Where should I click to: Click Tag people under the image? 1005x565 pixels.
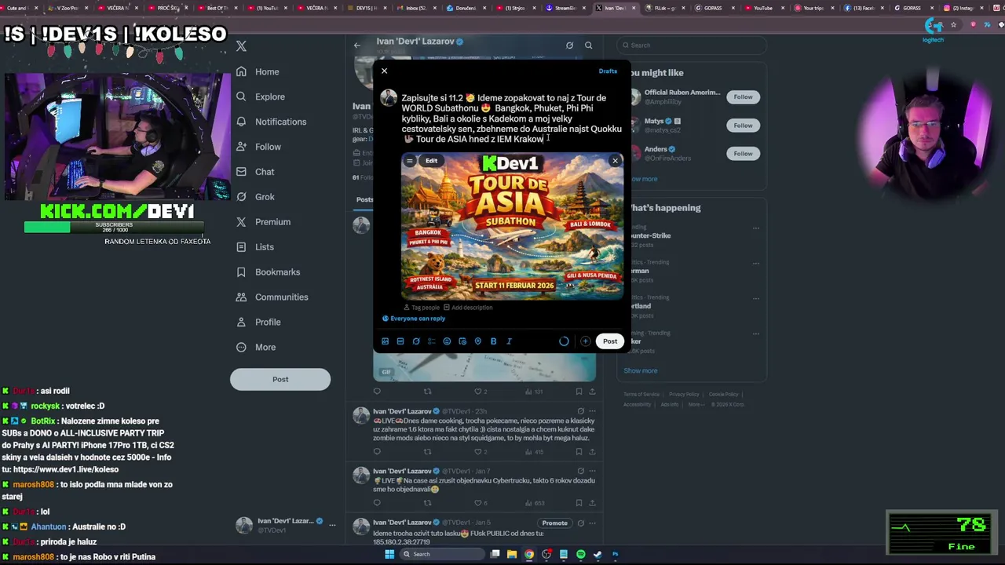coord(422,308)
